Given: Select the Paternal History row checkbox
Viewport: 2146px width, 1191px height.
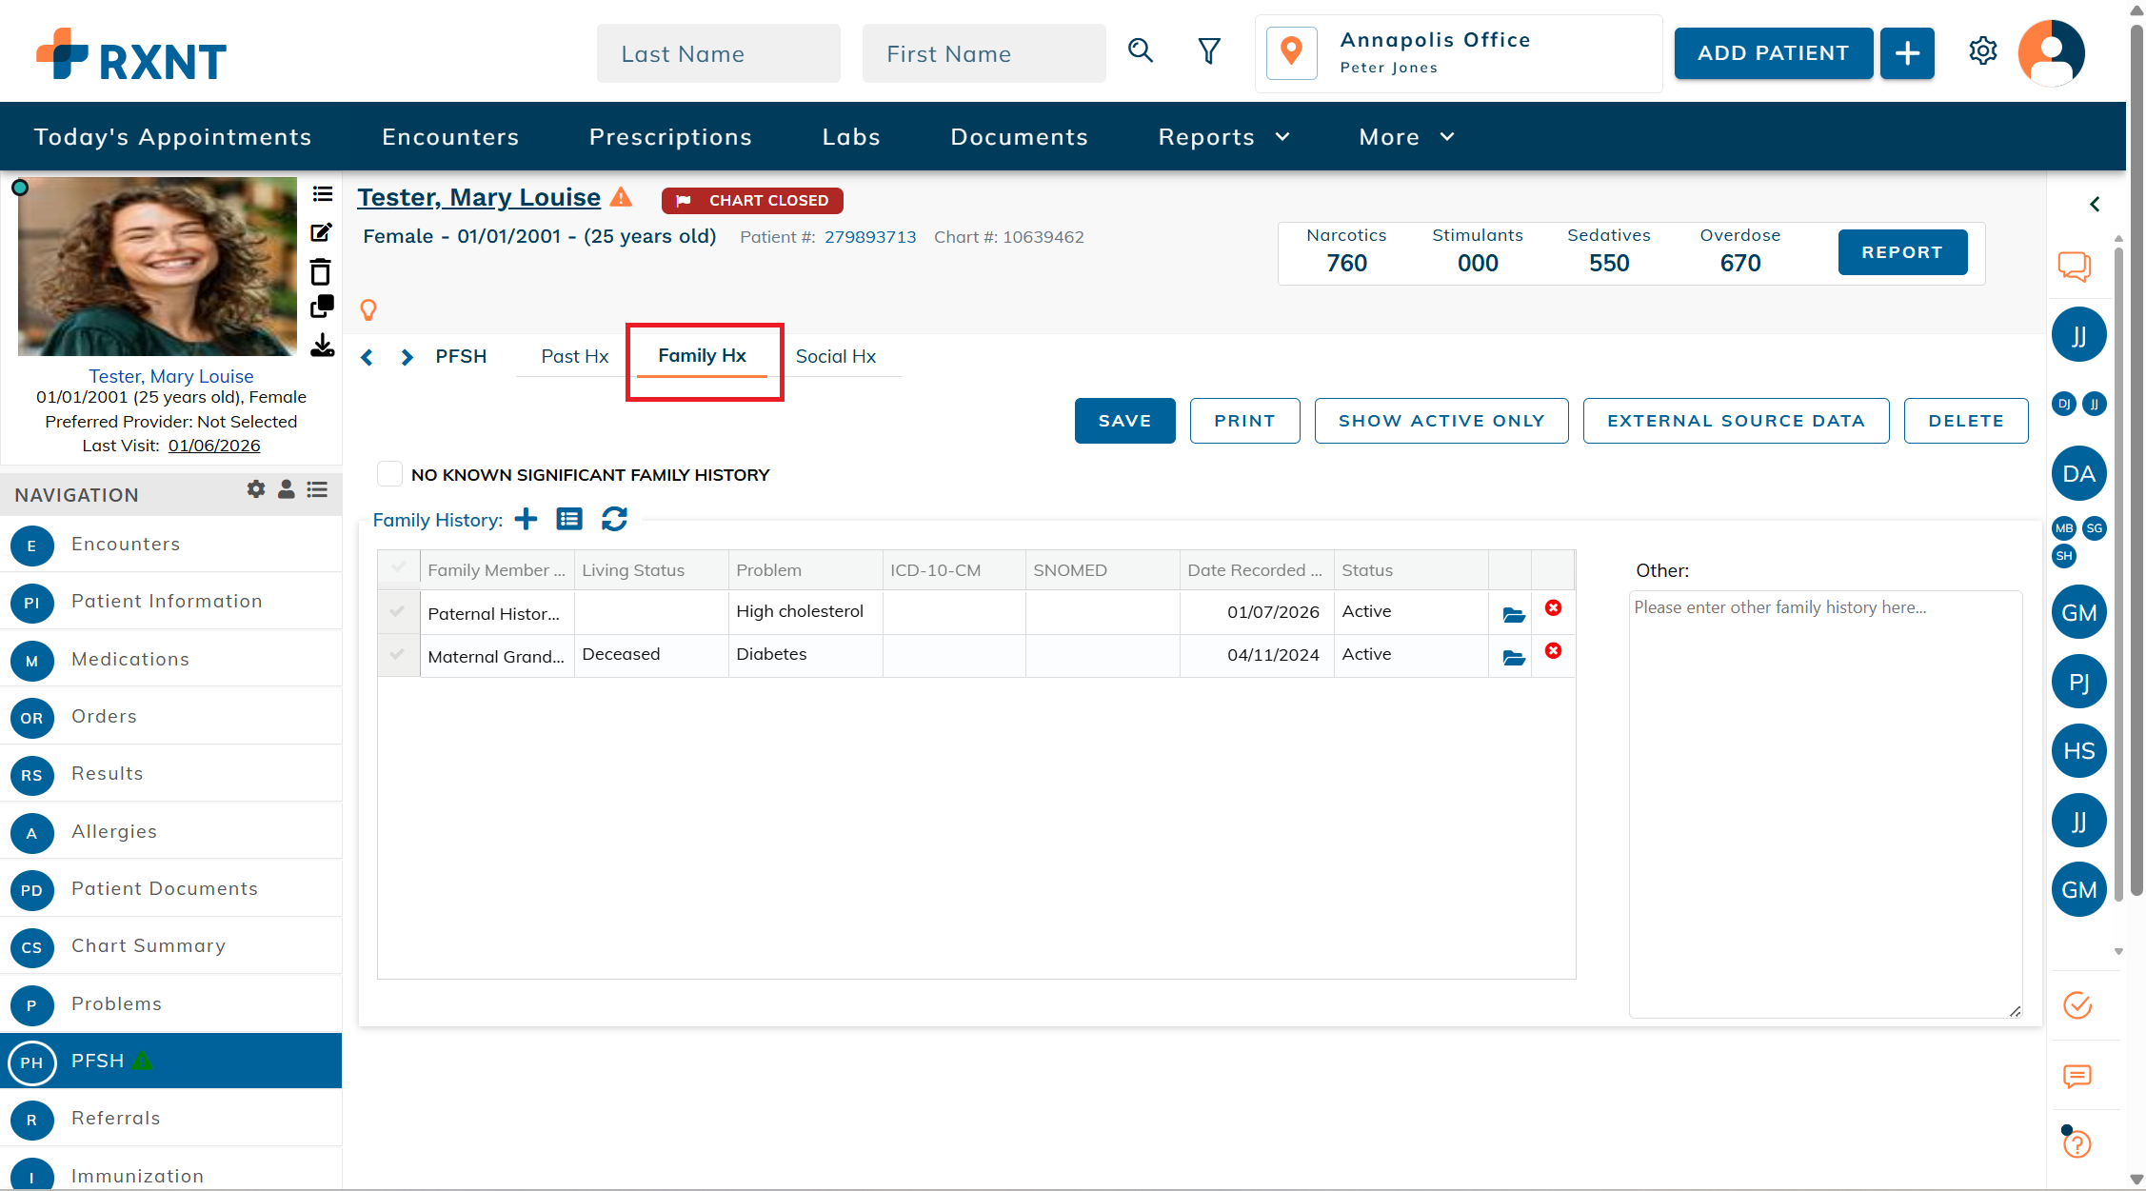Looking at the screenshot, I should (398, 611).
